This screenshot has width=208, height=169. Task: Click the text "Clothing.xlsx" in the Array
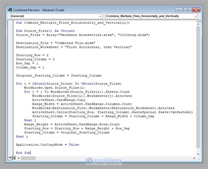click(133, 35)
